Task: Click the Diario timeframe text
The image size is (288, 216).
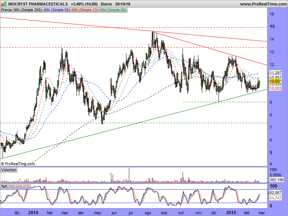Action: (x=106, y=4)
